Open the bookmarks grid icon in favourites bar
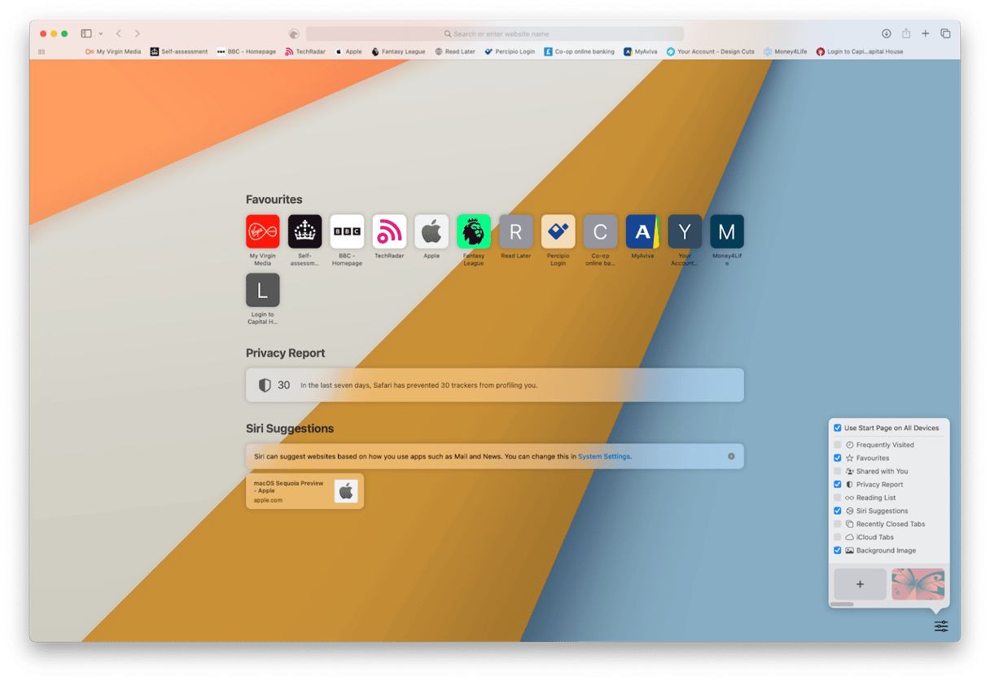The height and width of the screenshot is (681, 990). pos(42,51)
